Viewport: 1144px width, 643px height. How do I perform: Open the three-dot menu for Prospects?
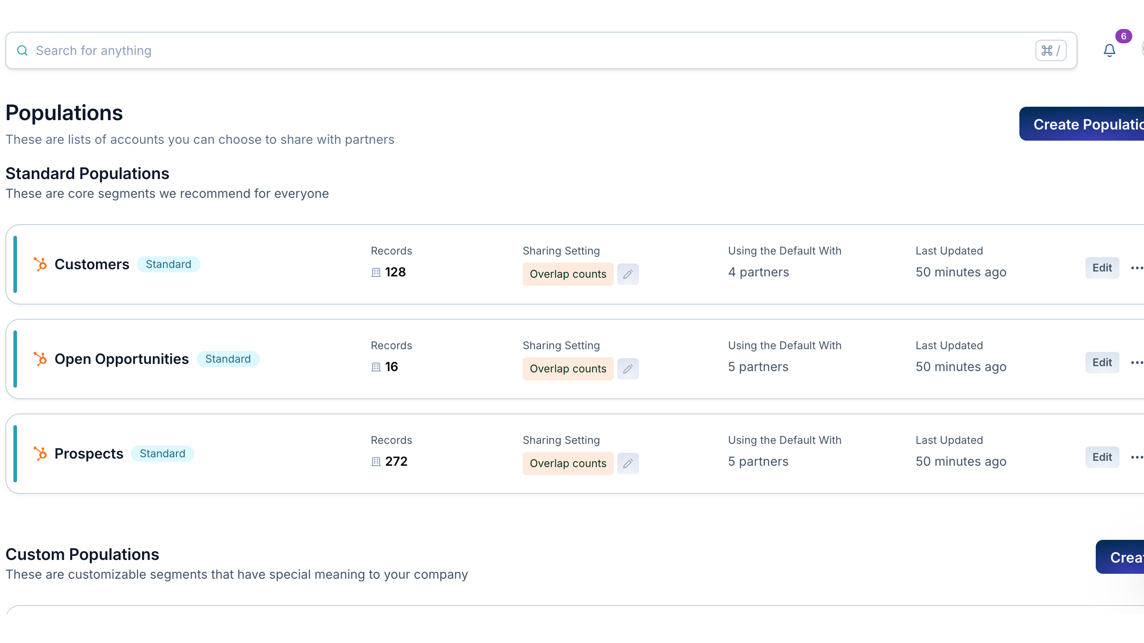point(1136,457)
